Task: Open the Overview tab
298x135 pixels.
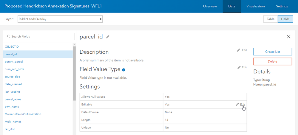Action: 210,6
